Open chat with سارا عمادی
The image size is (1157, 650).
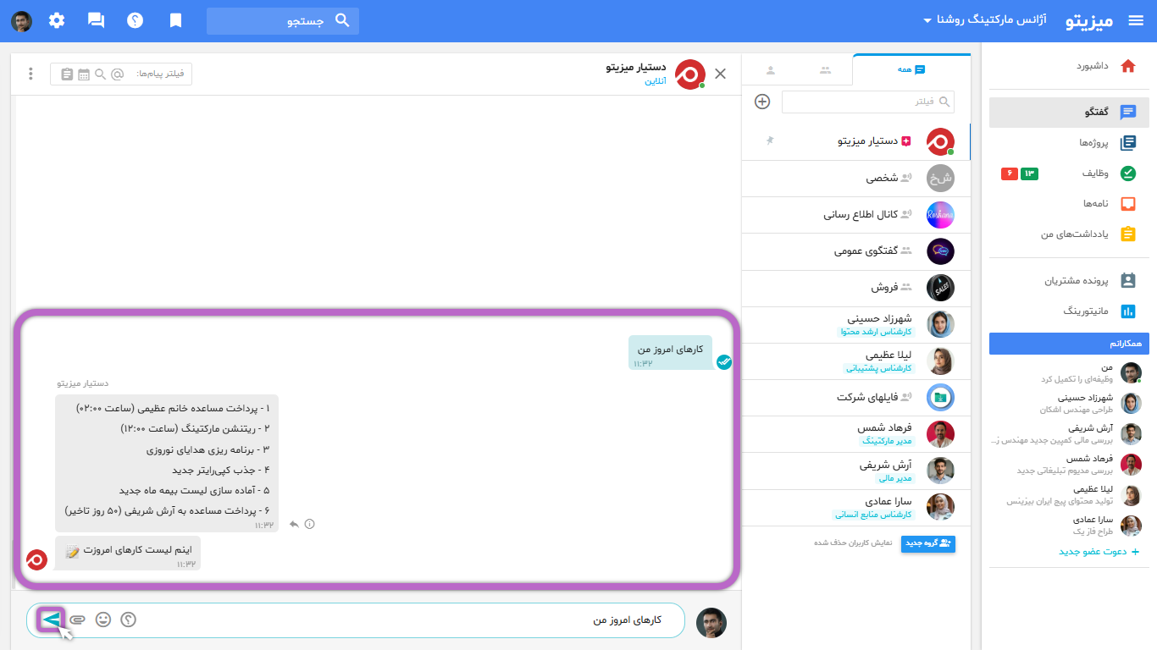pos(855,506)
